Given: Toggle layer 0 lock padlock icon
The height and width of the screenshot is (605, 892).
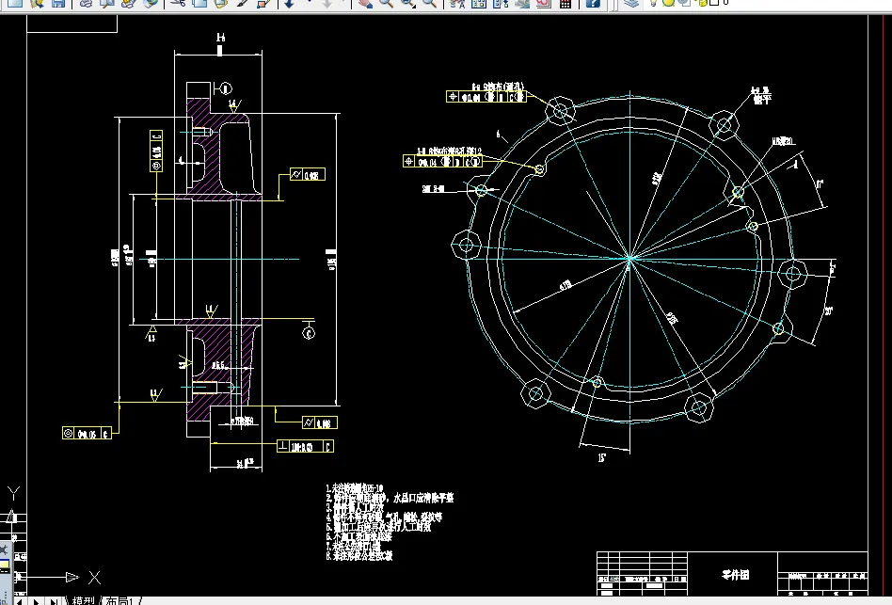Looking at the screenshot, I should (x=702, y=2).
